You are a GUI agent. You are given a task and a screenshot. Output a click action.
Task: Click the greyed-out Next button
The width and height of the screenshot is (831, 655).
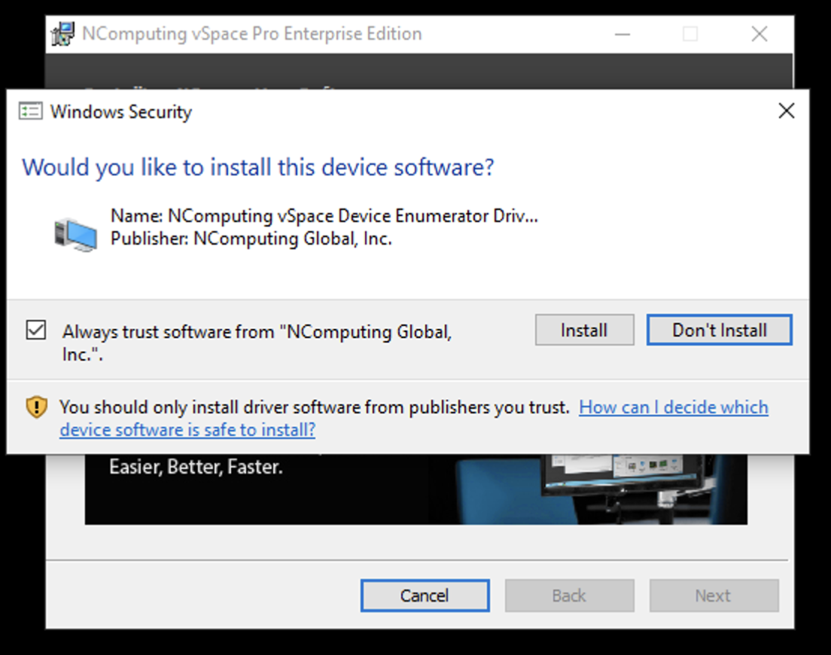[x=714, y=595]
